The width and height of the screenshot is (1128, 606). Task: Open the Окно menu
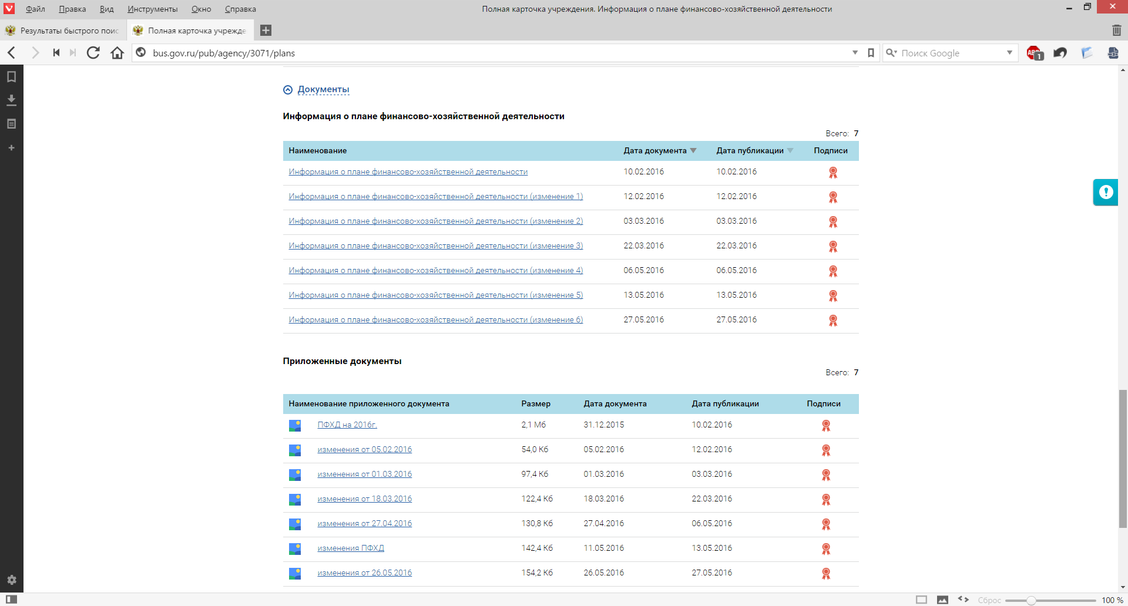tap(201, 9)
